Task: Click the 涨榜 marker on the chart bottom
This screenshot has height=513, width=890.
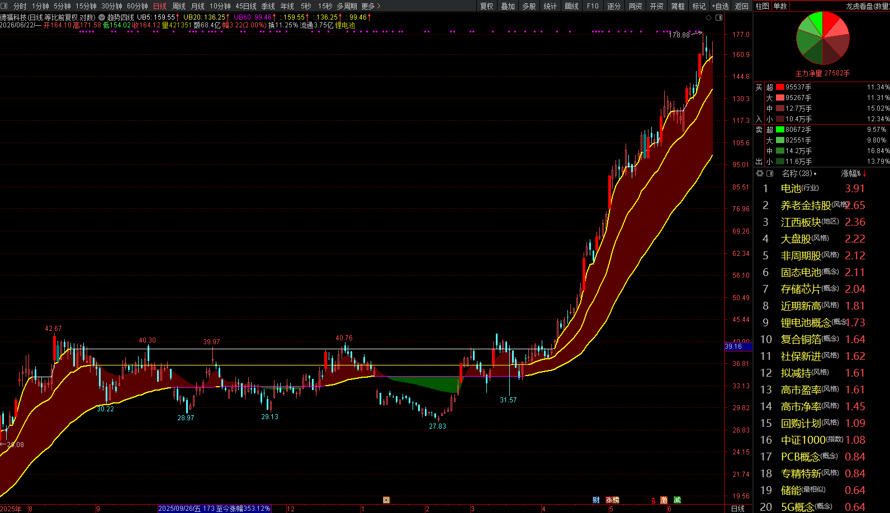Action: pyautogui.click(x=613, y=500)
